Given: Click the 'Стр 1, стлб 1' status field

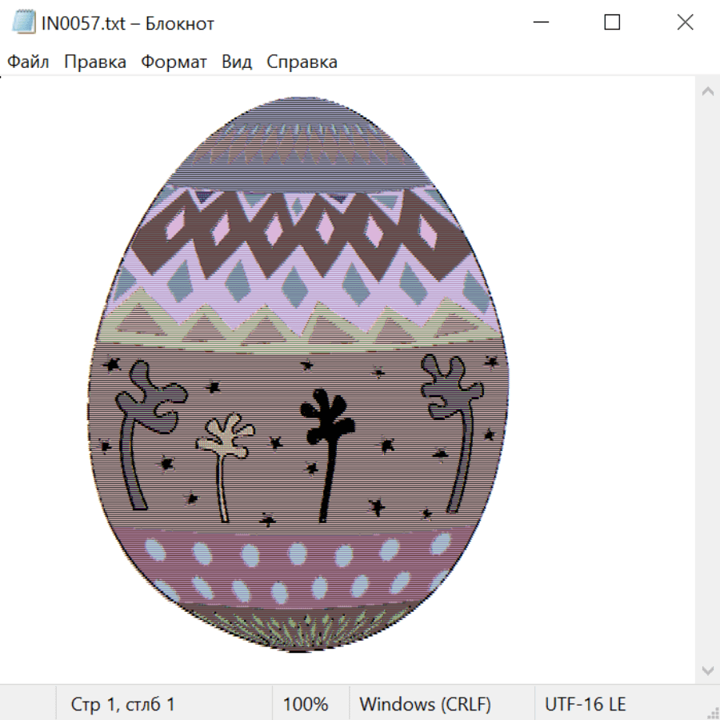Looking at the screenshot, I should pyautogui.click(x=123, y=704).
